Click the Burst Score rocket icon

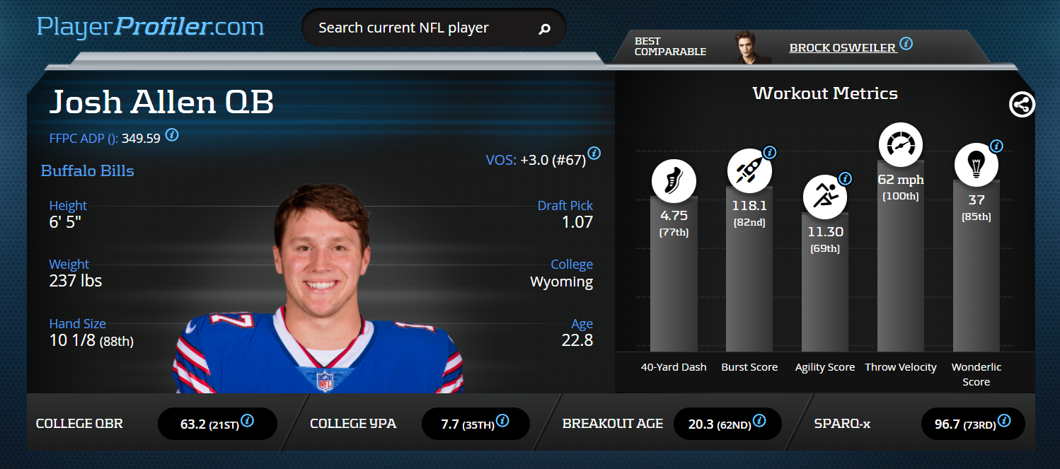coord(749,171)
